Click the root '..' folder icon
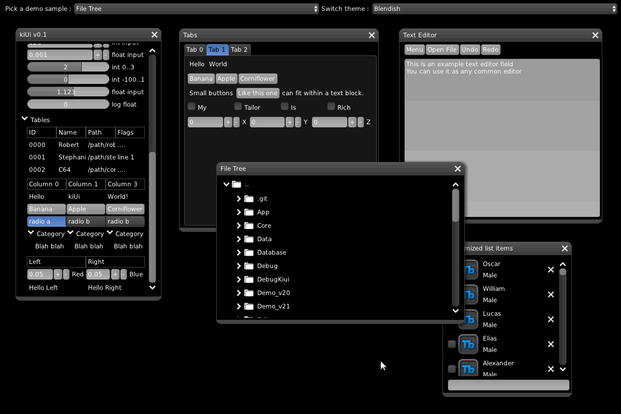 tap(236, 184)
